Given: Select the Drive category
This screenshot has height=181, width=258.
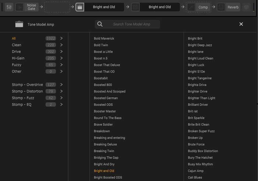Looking at the screenshot, I should (x=16, y=52).
